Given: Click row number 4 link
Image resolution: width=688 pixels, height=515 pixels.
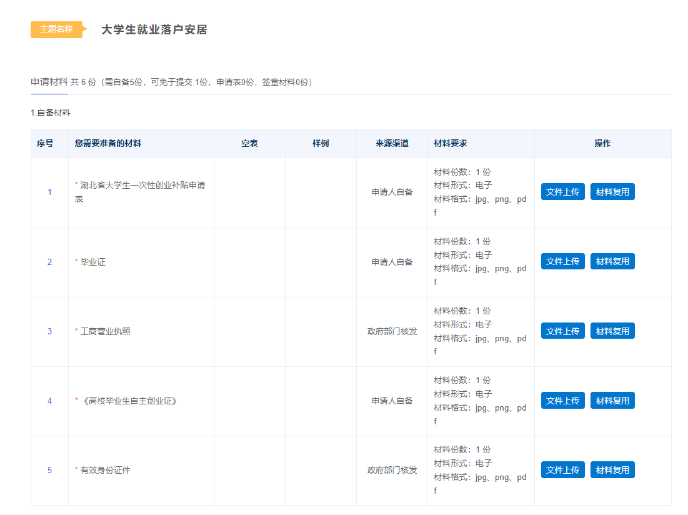Looking at the screenshot, I should pos(50,401).
